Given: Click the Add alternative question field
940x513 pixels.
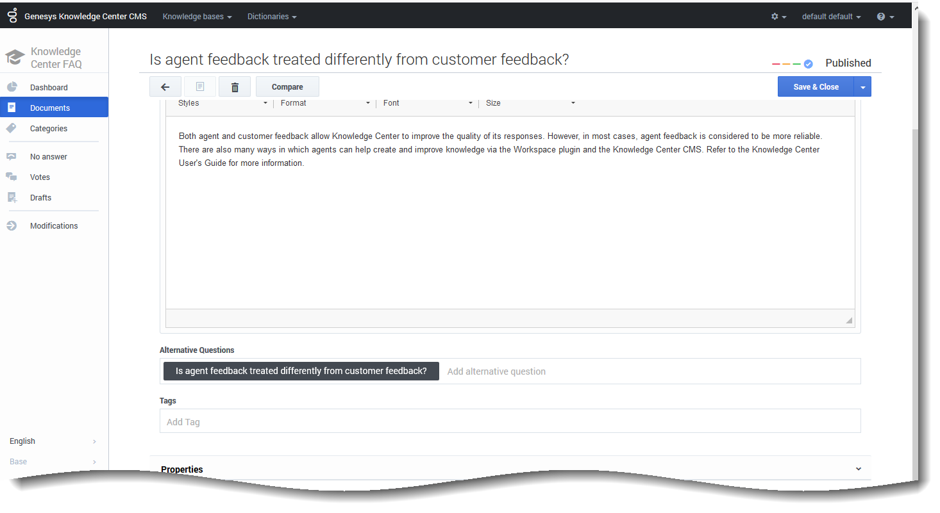Looking at the screenshot, I should tap(648, 371).
